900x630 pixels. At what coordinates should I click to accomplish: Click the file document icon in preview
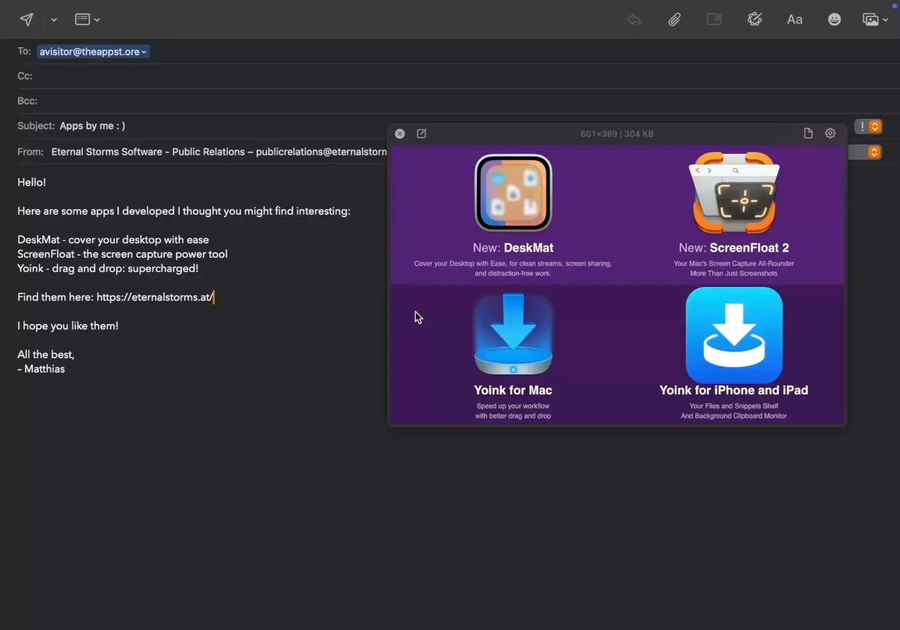(x=808, y=134)
